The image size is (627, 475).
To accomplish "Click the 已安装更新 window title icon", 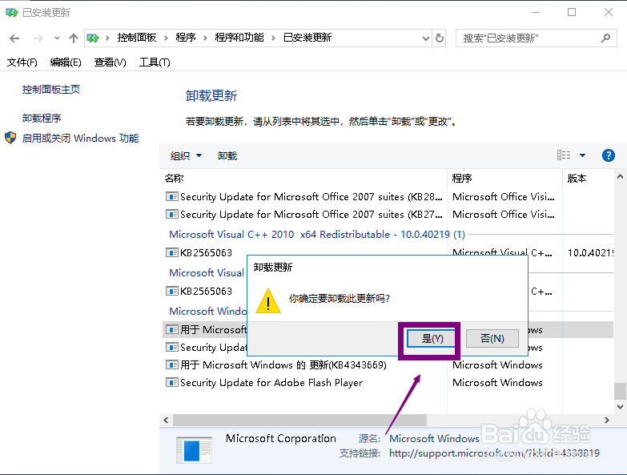I will click(11, 13).
